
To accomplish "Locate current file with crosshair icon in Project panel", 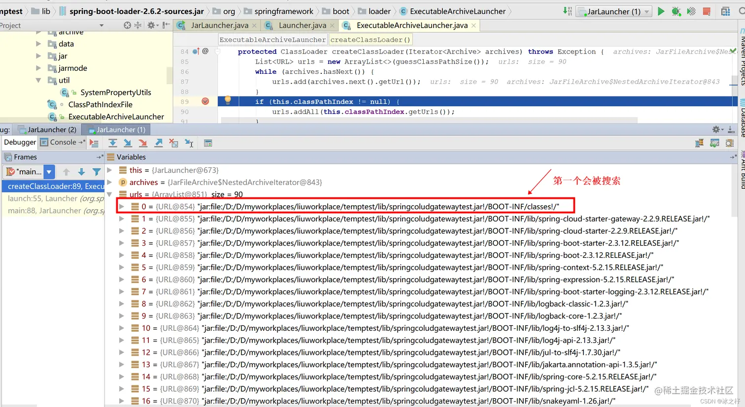I will point(127,25).
